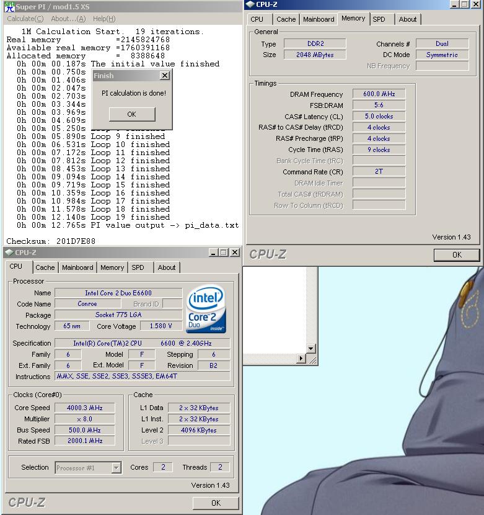Click the Code Name Conroe field

(87, 304)
